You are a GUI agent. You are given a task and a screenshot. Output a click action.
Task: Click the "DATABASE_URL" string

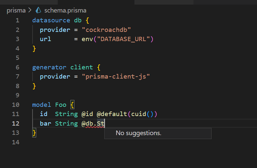click(x=123, y=39)
